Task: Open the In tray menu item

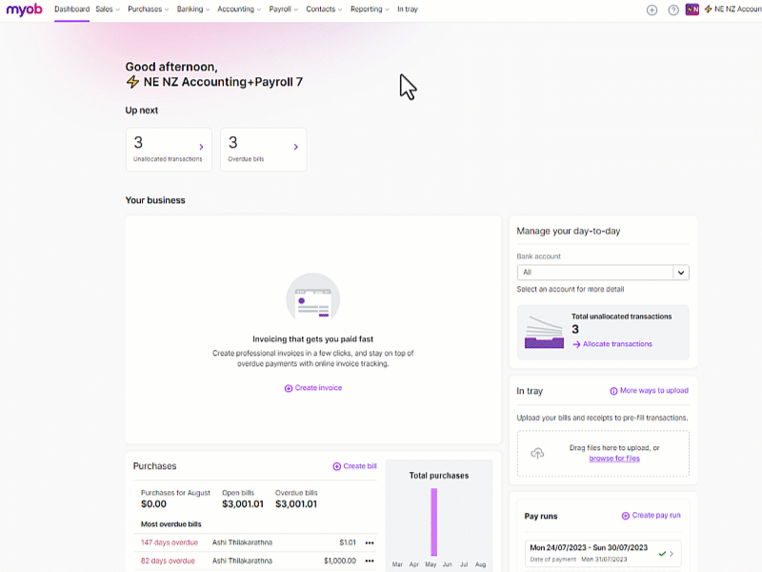Action: (408, 10)
